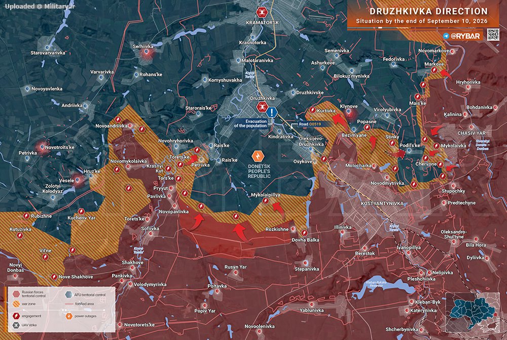The height and width of the screenshot is (340, 507).
Task: Click the UAV strike icon above Kramatorsk
Action: (262, 12)
